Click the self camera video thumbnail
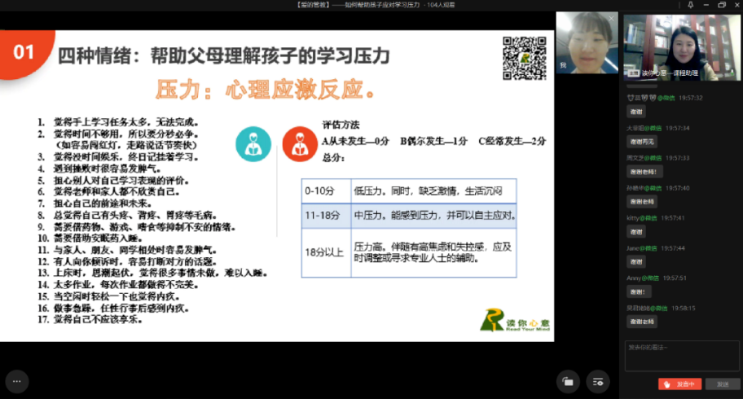This screenshot has height=399, width=743. click(585, 42)
